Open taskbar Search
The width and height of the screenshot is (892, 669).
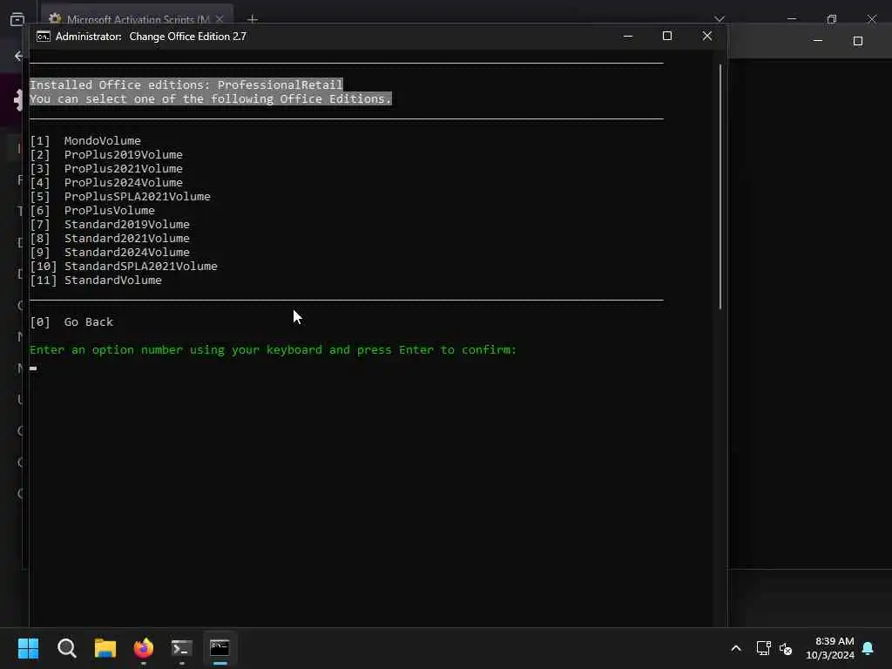(x=66, y=648)
